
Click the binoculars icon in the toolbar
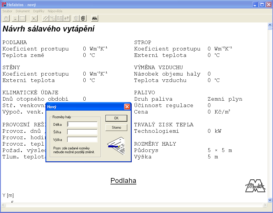[95, 18]
